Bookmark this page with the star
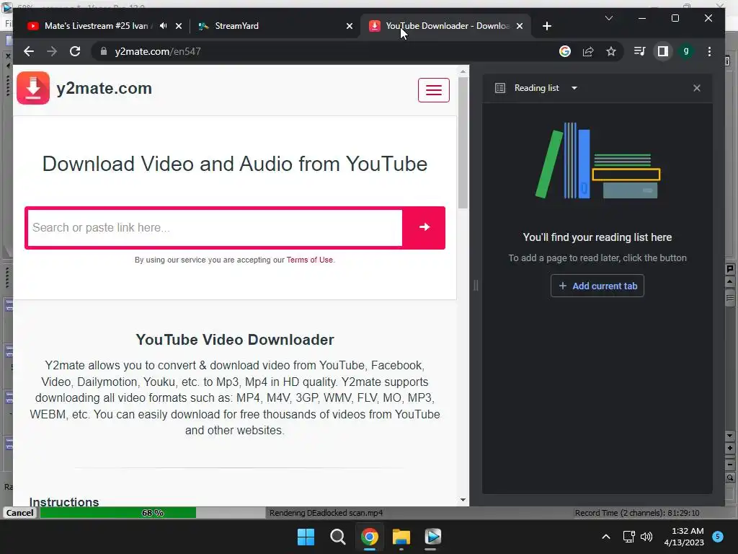The image size is (738, 554). [611, 51]
